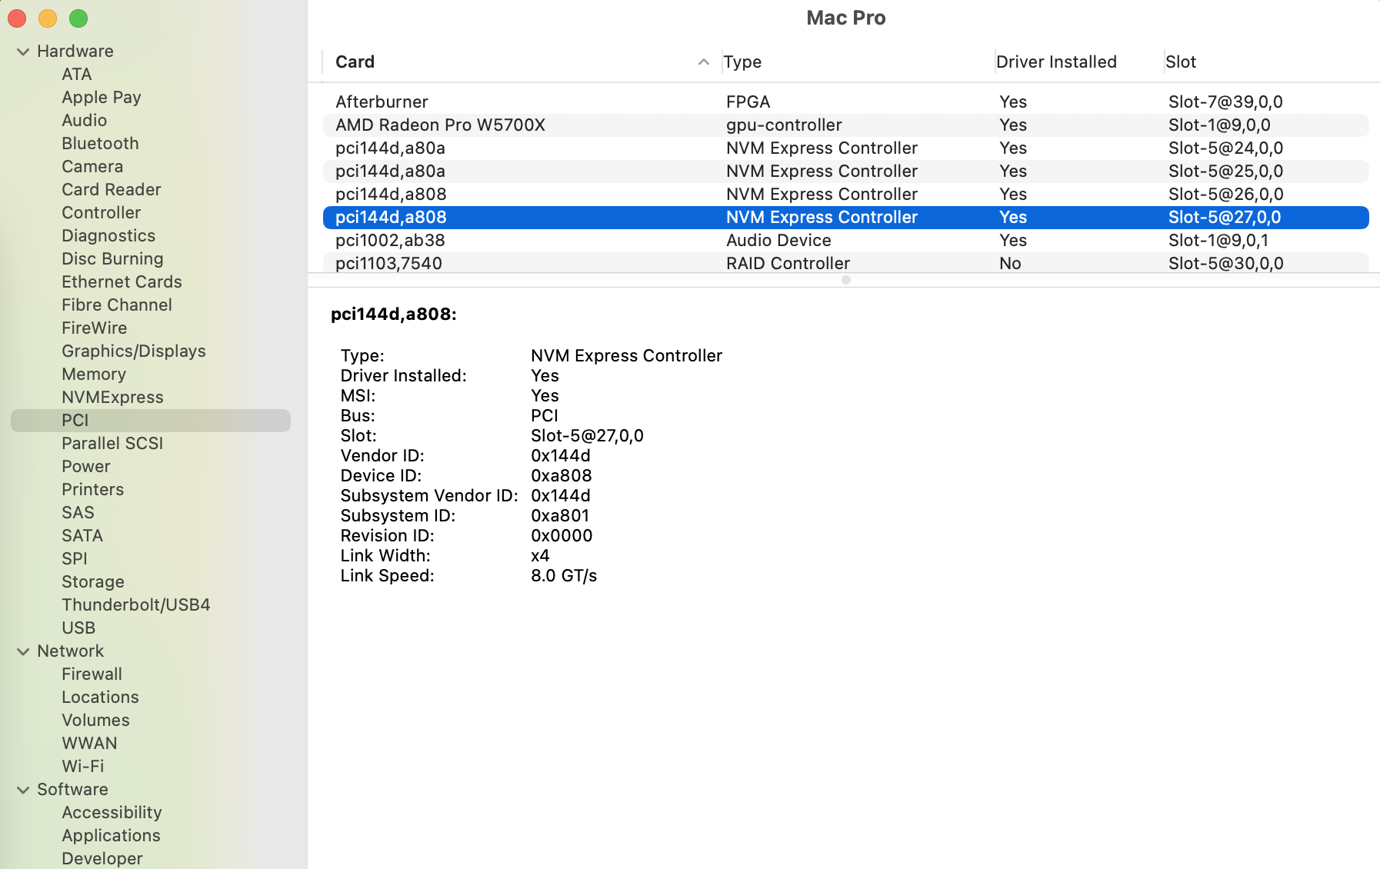Click the Link Speed value 8.0 GT/s
The height and width of the screenshot is (869, 1380).
[x=564, y=576]
